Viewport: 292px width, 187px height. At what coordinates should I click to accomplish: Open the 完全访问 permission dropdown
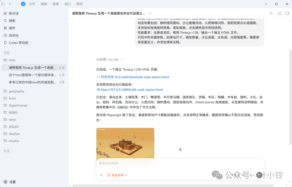pyautogui.click(x=117, y=175)
